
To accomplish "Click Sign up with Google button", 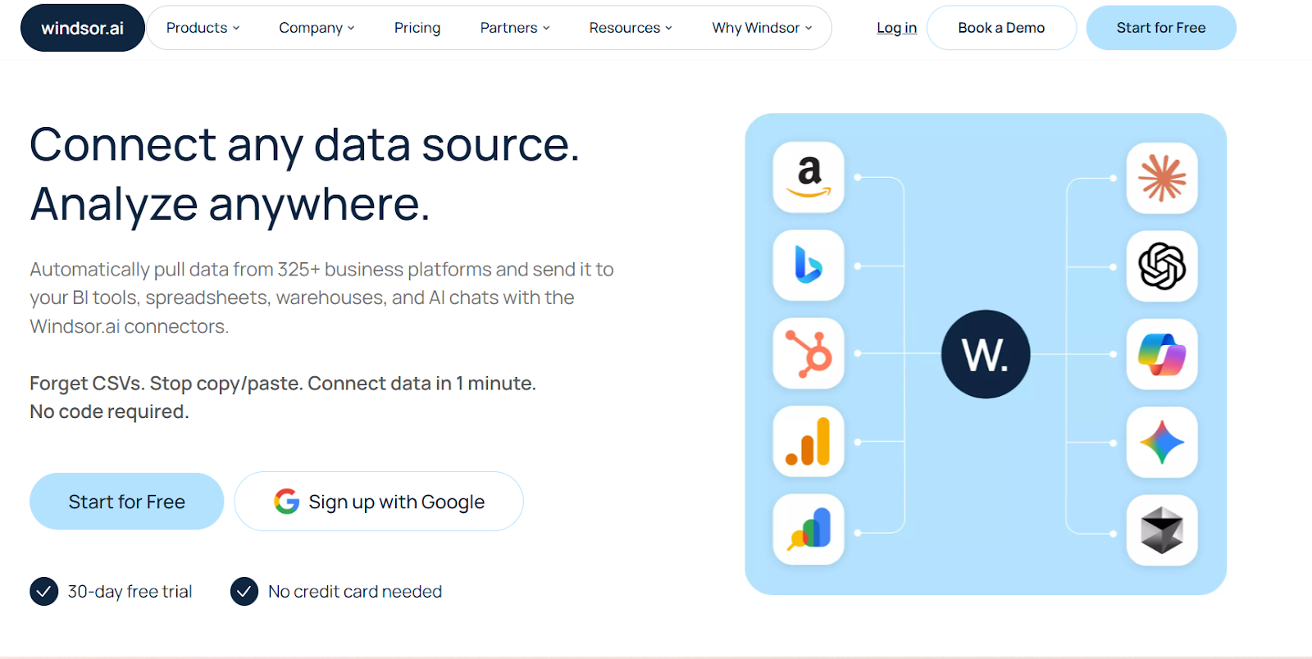I will (x=379, y=501).
